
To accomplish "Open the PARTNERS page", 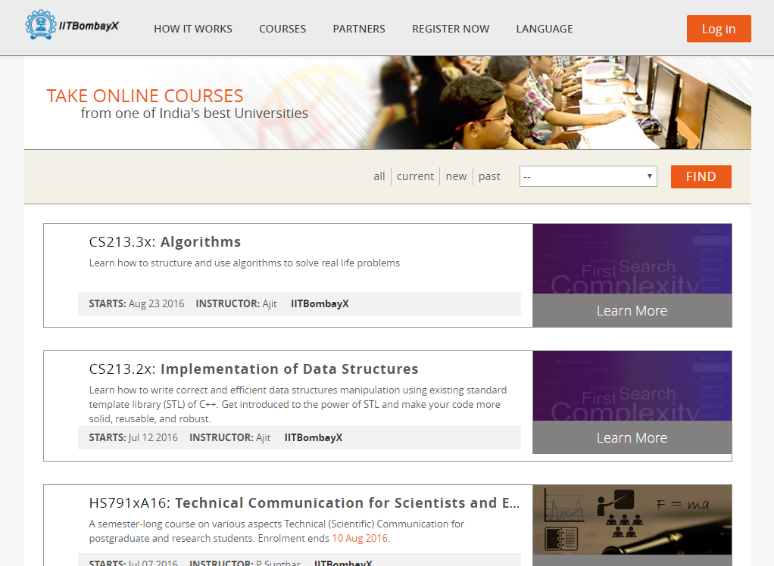I will (x=359, y=29).
